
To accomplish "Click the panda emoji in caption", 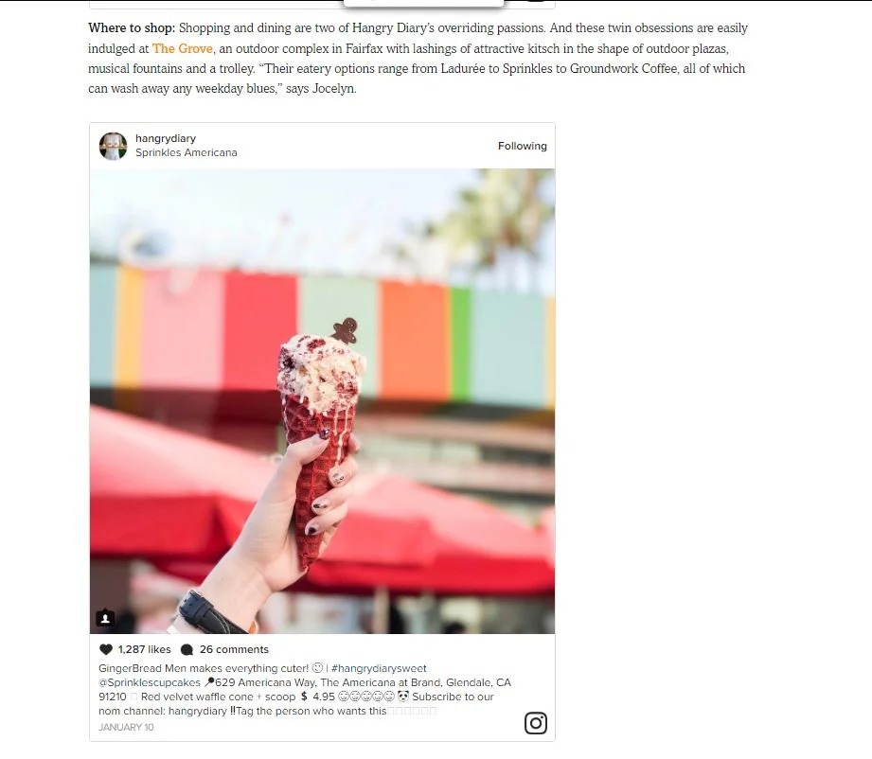I will [403, 697].
